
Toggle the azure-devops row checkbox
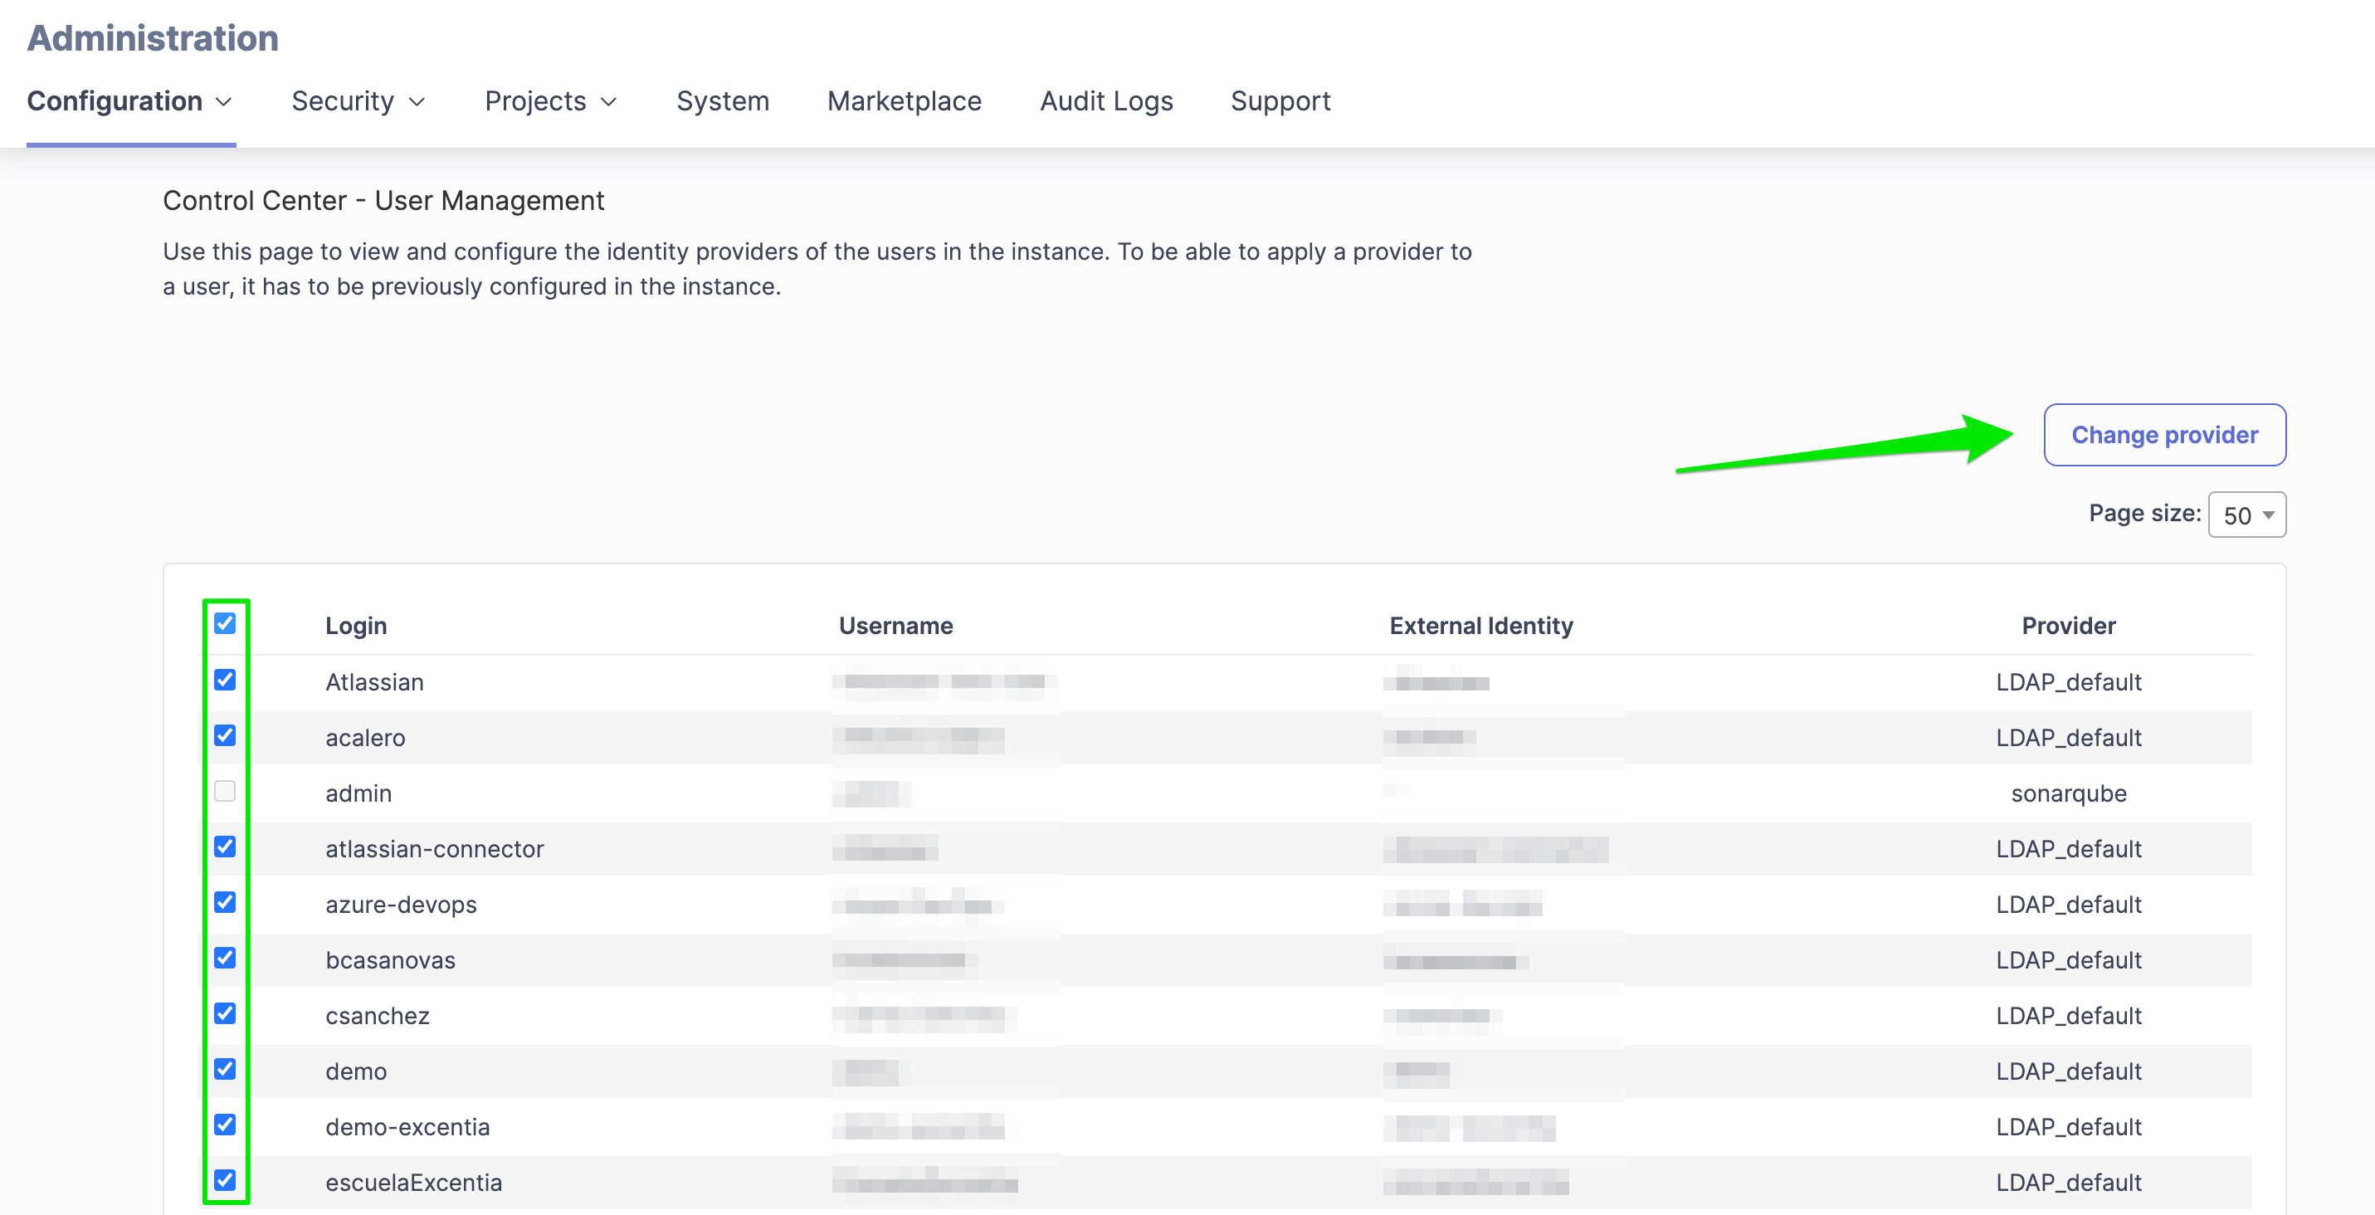(225, 901)
